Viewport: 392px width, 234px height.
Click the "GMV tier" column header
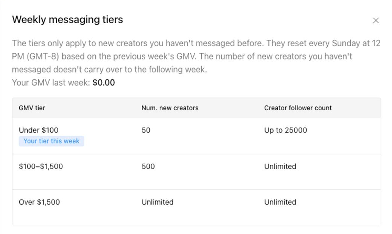point(32,108)
